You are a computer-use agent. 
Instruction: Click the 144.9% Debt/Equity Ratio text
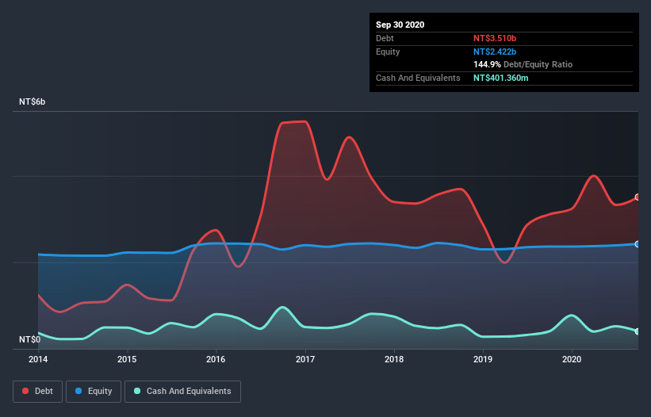pyautogui.click(x=523, y=64)
